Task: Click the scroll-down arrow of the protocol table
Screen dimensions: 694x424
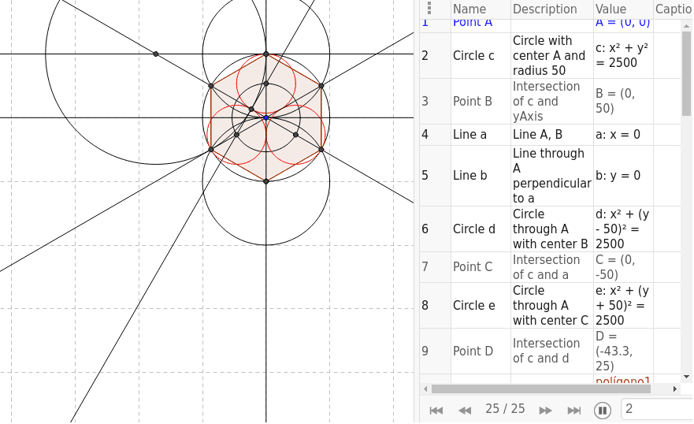Action: pos(686,377)
